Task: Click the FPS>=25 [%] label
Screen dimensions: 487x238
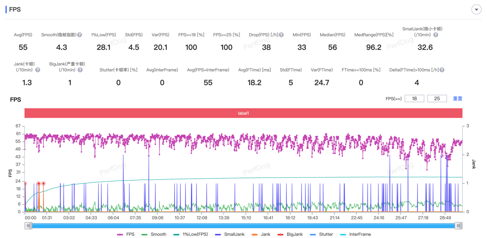Action: click(226, 35)
